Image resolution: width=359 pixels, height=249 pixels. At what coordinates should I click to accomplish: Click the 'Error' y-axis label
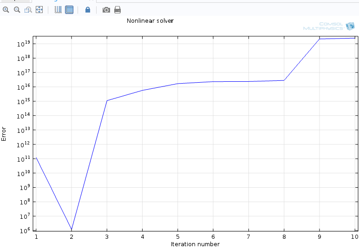pyautogui.click(x=4, y=134)
